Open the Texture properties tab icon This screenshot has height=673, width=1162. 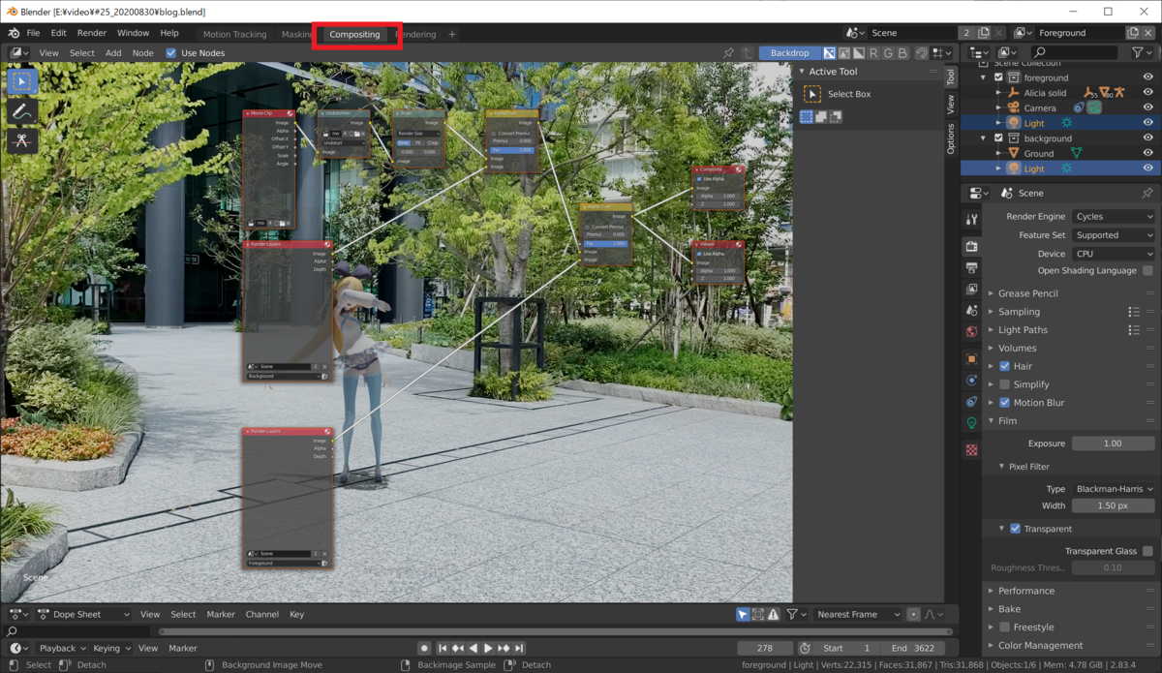point(971,450)
